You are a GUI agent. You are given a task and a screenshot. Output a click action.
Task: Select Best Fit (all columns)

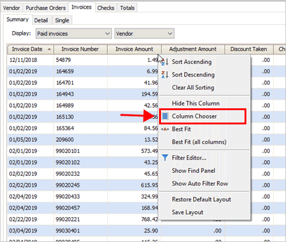pos(204,142)
